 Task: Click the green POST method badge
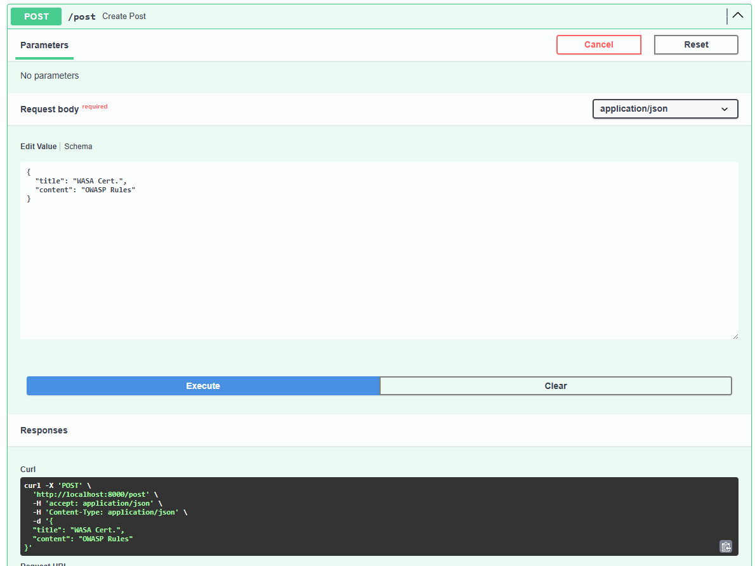36,16
